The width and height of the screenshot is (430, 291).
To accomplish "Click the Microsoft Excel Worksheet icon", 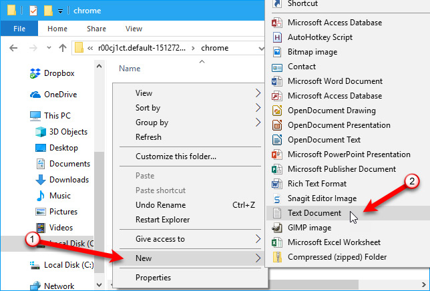I will point(278,242).
